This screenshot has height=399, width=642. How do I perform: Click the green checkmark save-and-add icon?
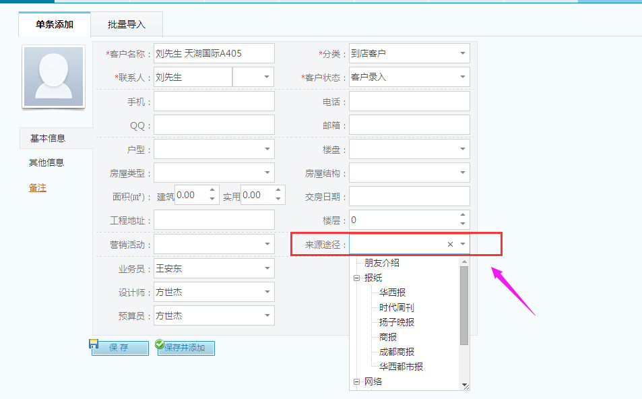pos(160,344)
